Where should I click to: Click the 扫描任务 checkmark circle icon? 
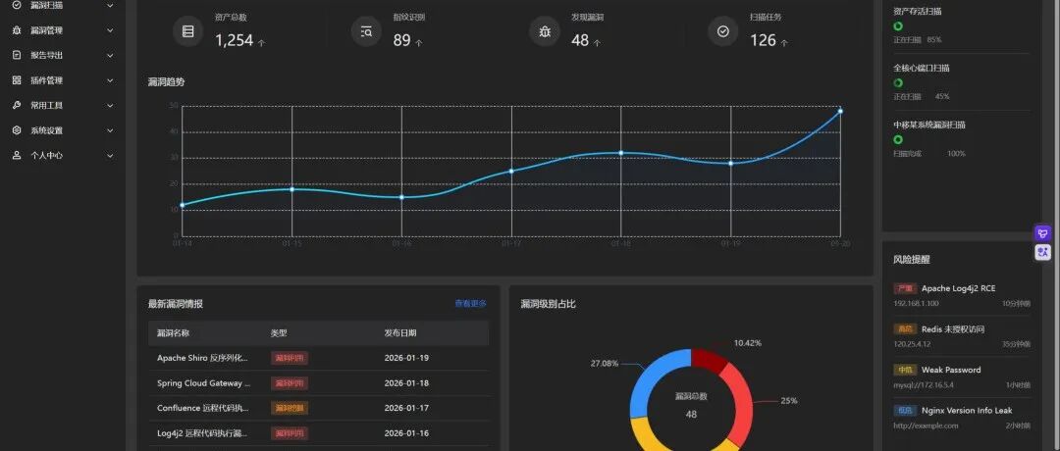click(723, 31)
